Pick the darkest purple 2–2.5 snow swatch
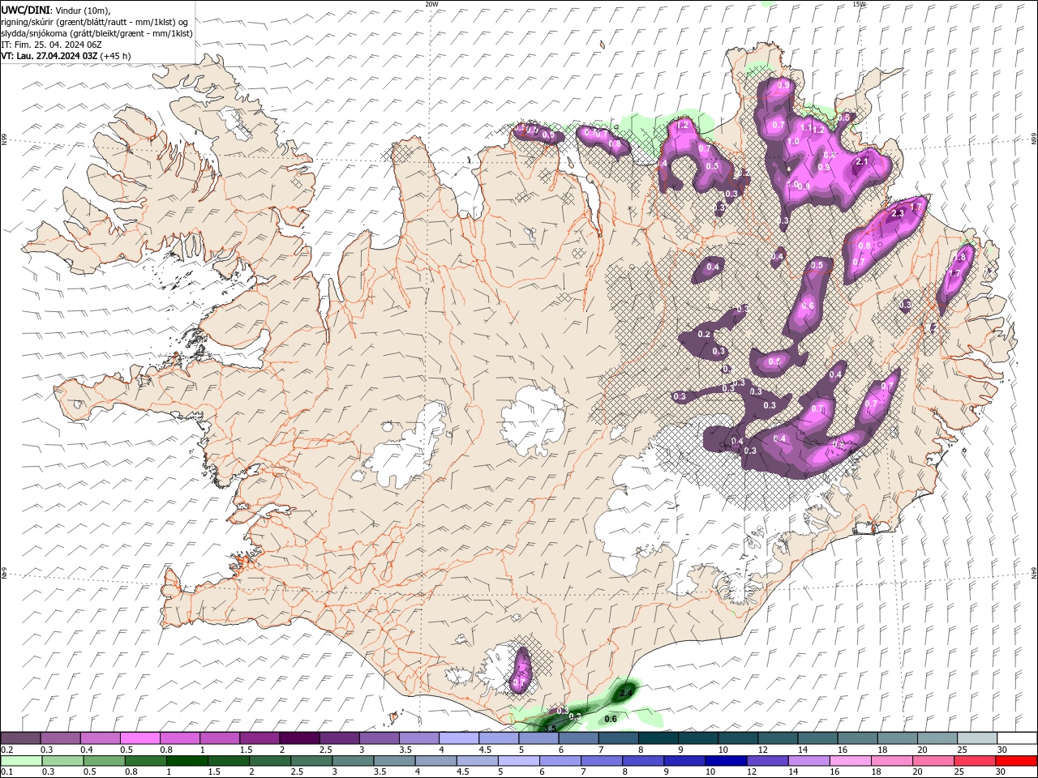 [298, 738]
